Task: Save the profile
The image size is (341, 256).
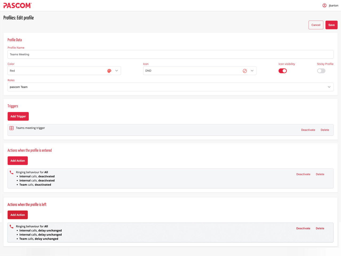Action: coord(331,25)
